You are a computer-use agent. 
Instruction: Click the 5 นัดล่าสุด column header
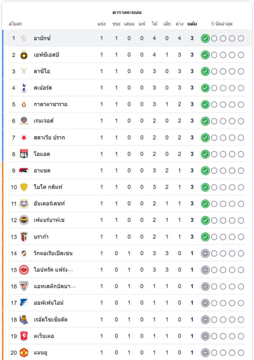click(x=222, y=24)
